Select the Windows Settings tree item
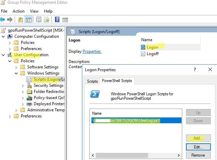217x160 pixels. 43,73
